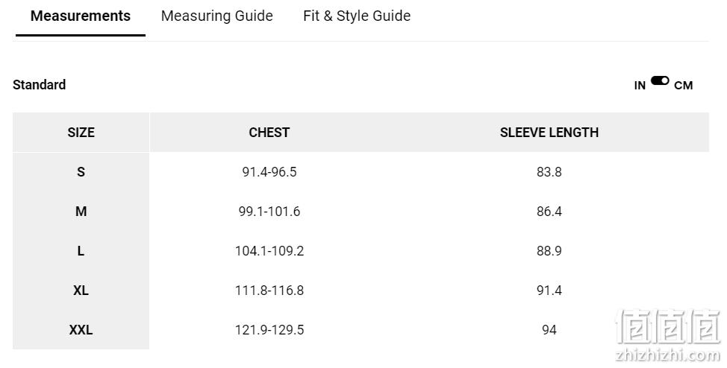Image resolution: width=727 pixels, height=368 pixels.
Task: Select the CM unit label
Action: 684,86
